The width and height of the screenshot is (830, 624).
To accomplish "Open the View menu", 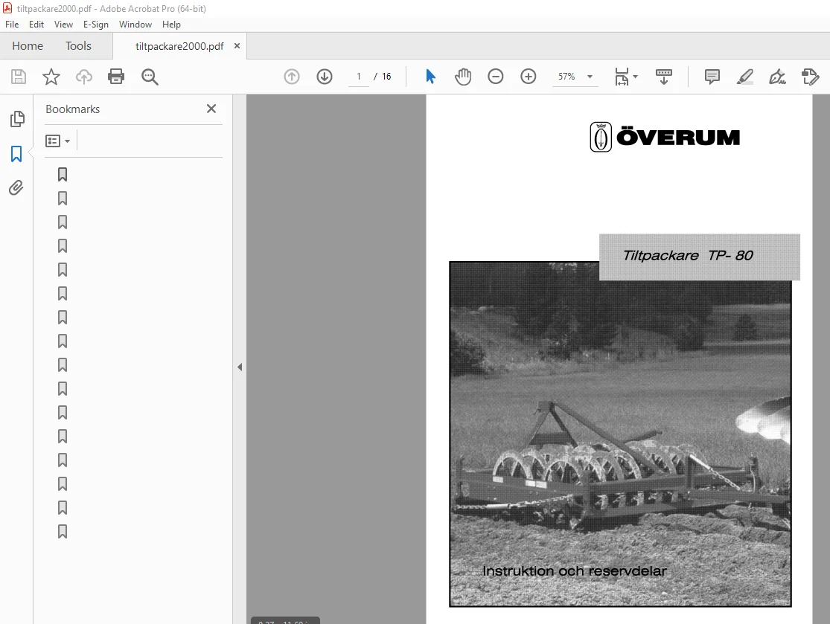I will coord(63,25).
